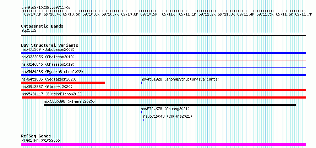Click ruler tick label 69711.3k
Image resolution: width=316 pixels, height=148 pixels.
coord(226,14)
